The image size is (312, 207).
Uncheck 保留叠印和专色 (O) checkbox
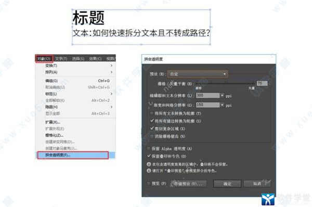[149, 156]
